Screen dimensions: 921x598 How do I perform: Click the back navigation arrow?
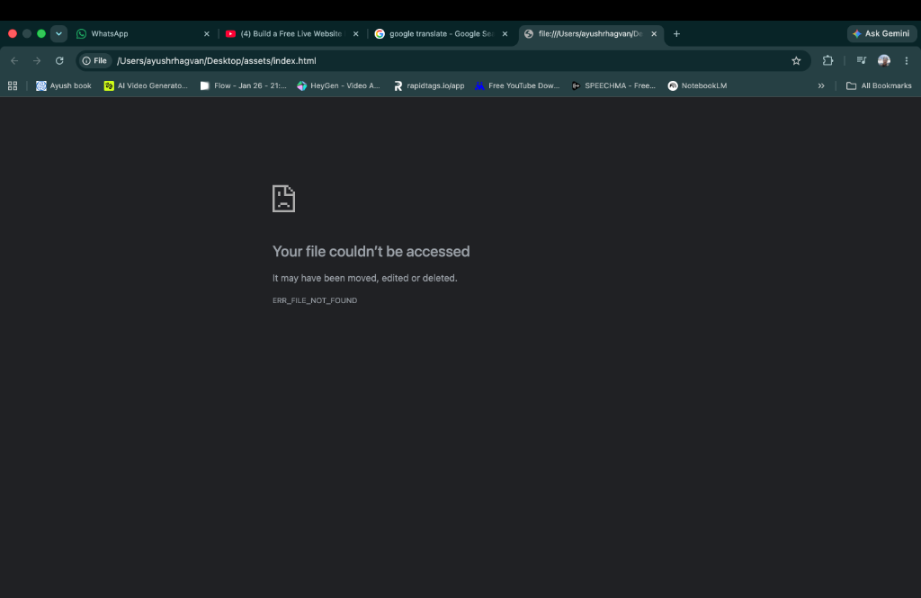point(14,60)
